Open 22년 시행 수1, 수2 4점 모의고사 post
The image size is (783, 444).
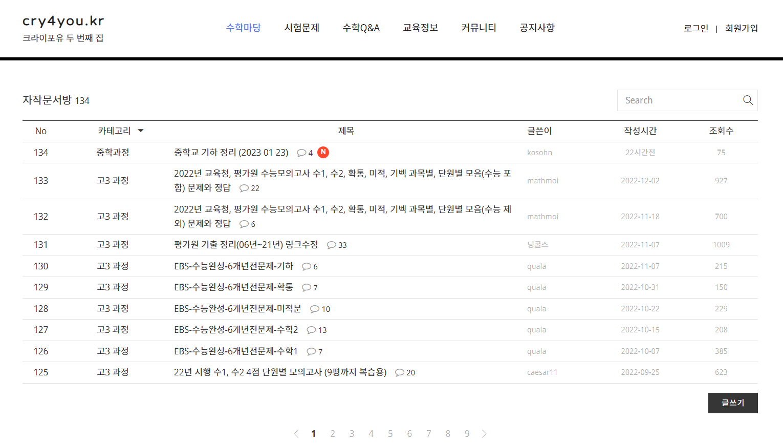pyautogui.click(x=280, y=372)
